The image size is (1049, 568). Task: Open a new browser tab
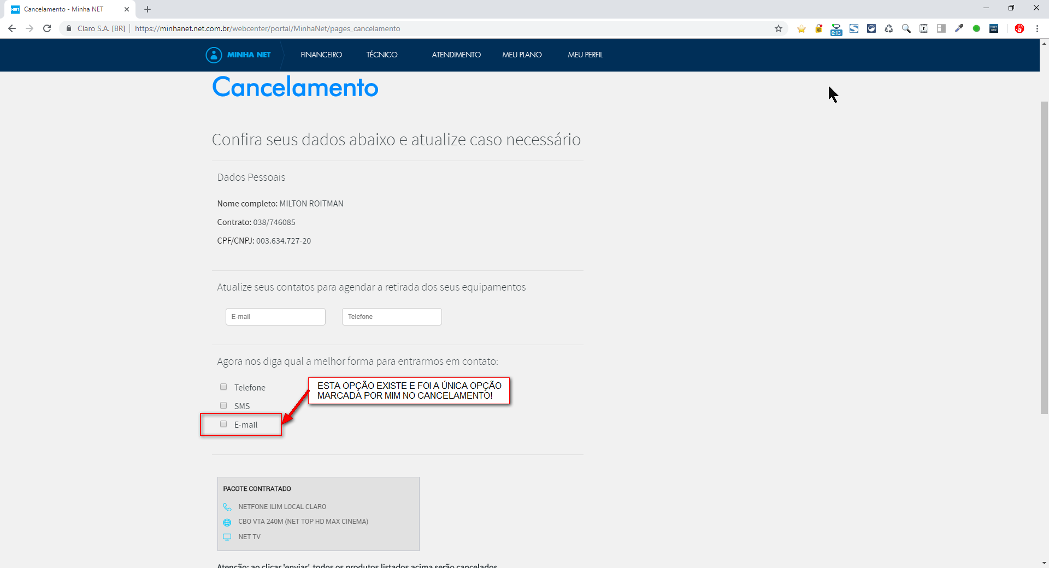148,9
